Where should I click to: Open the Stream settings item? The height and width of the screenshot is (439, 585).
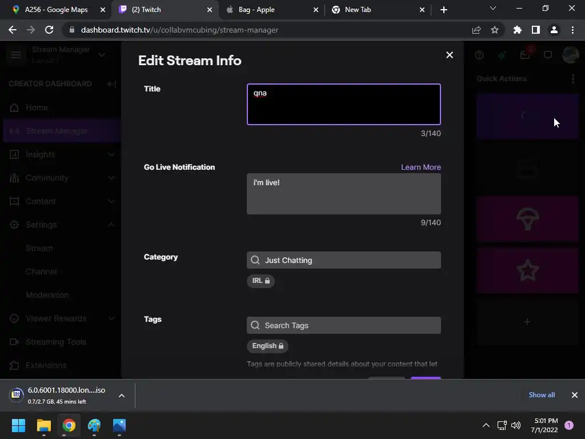click(39, 248)
